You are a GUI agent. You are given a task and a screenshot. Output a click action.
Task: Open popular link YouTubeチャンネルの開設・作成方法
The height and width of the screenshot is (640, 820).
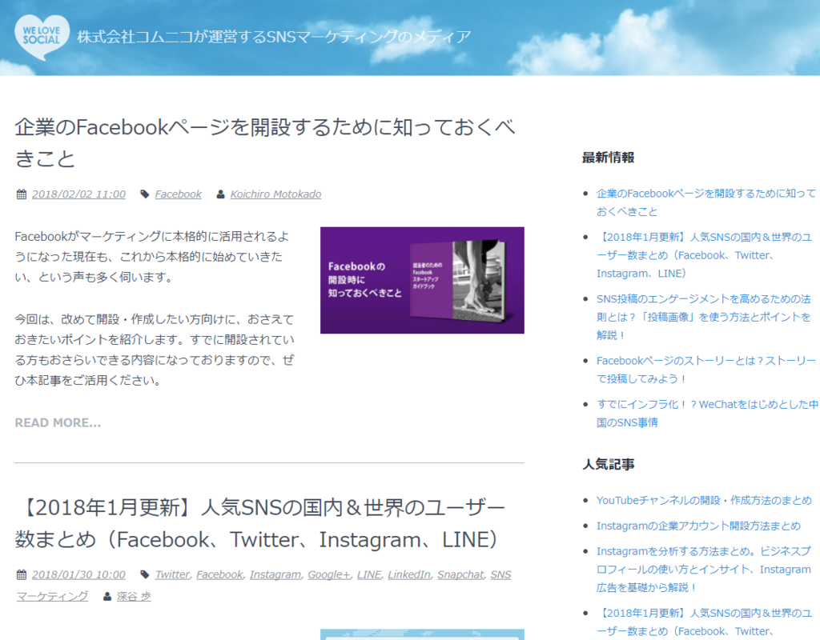click(x=705, y=501)
